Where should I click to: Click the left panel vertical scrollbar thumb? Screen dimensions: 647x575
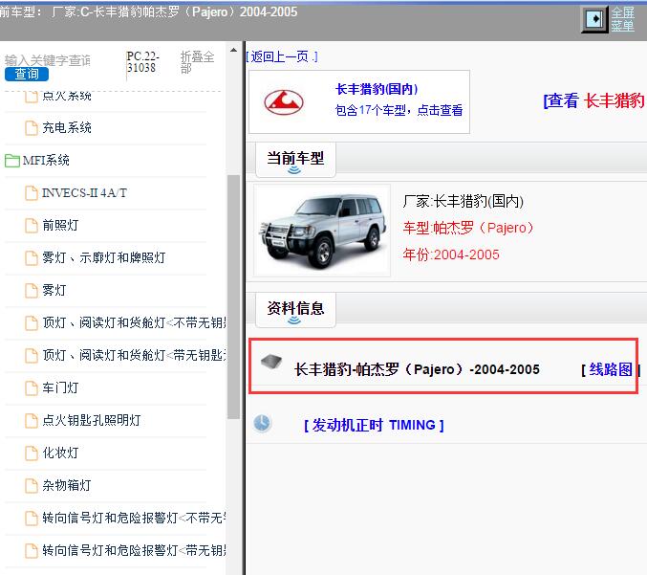coord(233,297)
